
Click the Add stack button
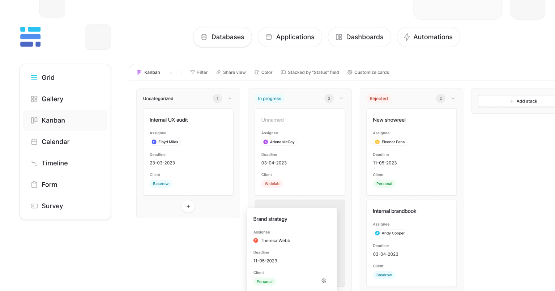pyautogui.click(x=516, y=101)
